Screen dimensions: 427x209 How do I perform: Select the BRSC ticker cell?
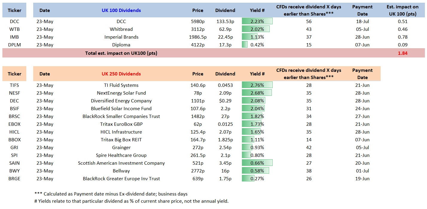tap(14, 116)
